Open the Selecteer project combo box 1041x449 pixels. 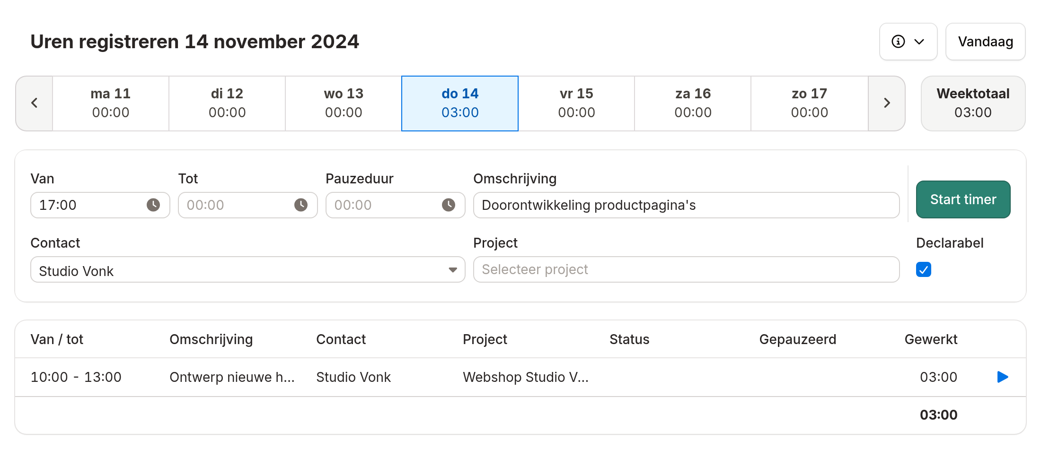pos(686,269)
